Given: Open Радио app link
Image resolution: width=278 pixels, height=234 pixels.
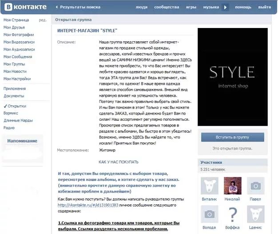Looking at the screenshot, I should [9, 127].
